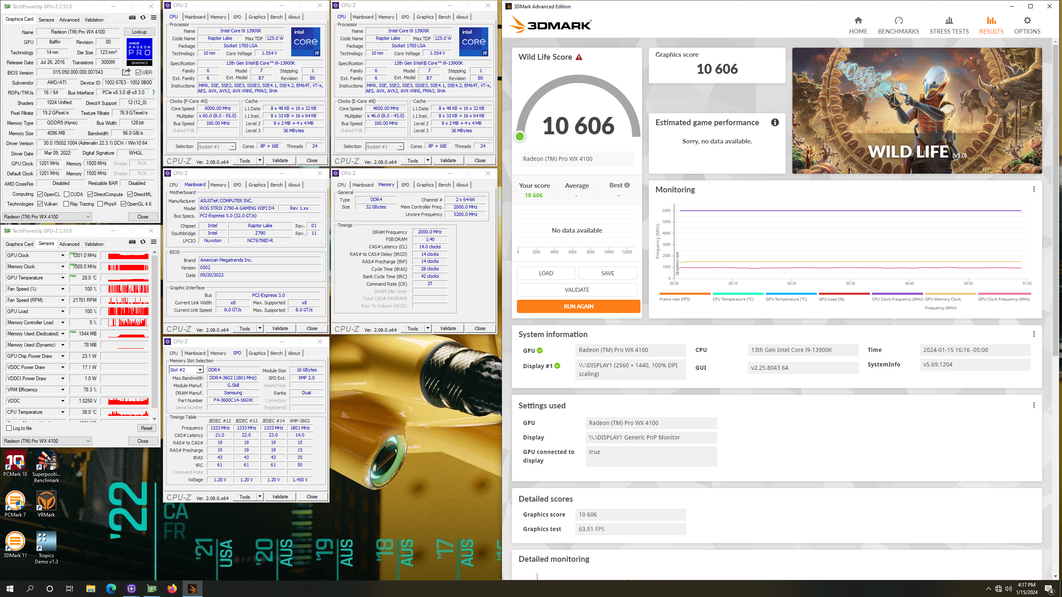This screenshot has height=597, width=1062.
Task: Open 3DMark RESULTS section
Action: click(x=991, y=25)
